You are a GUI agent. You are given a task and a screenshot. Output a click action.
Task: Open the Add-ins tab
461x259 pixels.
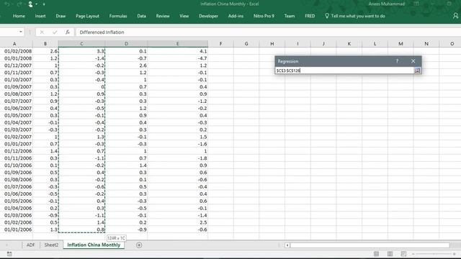coord(236,16)
